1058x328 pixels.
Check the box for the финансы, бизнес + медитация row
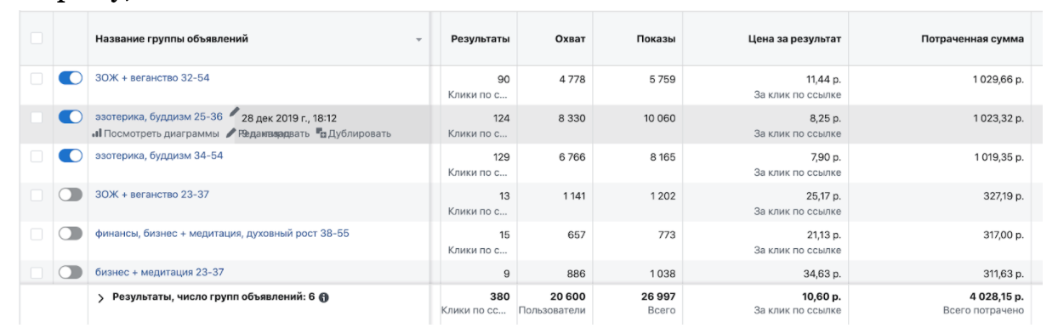click(36, 234)
